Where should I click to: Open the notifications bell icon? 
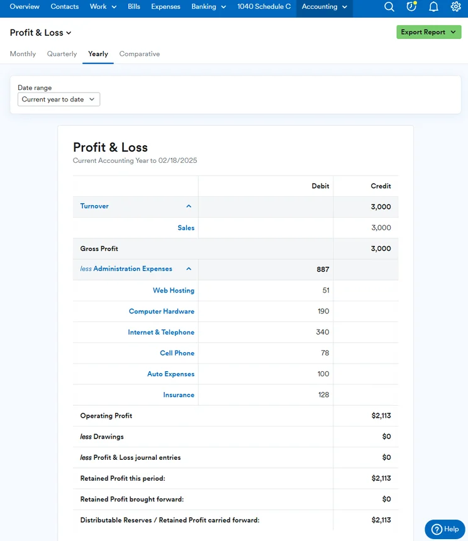pos(433,6)
